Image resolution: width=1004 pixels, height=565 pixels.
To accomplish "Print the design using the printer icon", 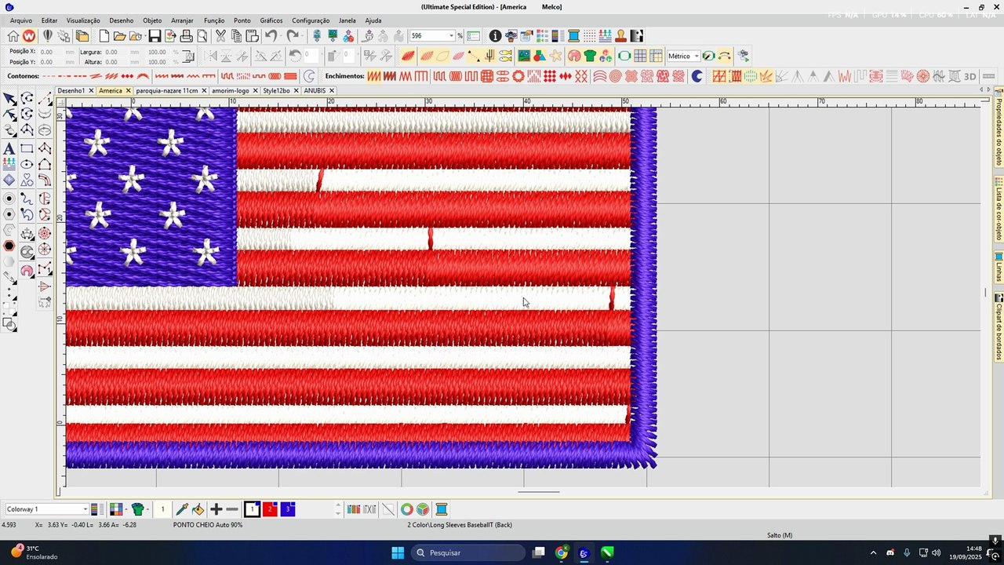I will (x=186, y=36).
